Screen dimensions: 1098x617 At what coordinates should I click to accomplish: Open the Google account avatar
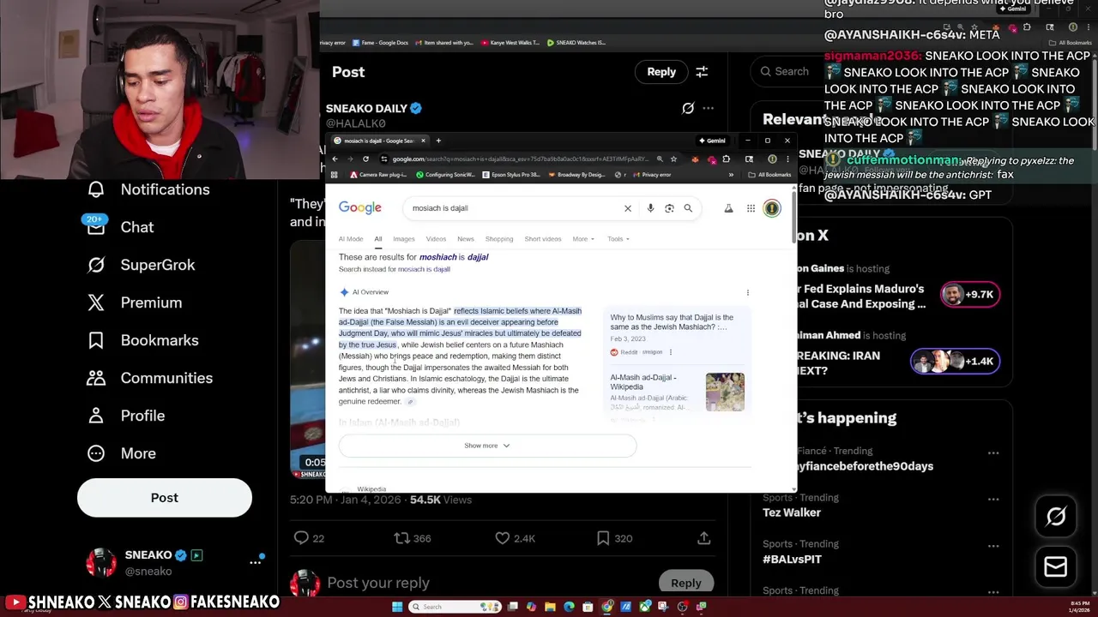point(772,208)
